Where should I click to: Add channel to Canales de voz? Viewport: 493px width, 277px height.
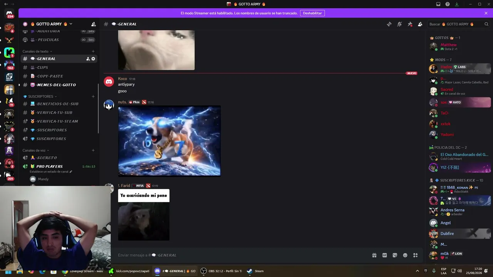tap(93, 150)
